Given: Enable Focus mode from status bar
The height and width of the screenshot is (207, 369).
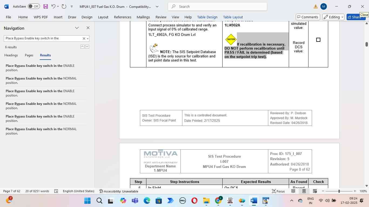Looking at the screenshot, I should 278,191.
